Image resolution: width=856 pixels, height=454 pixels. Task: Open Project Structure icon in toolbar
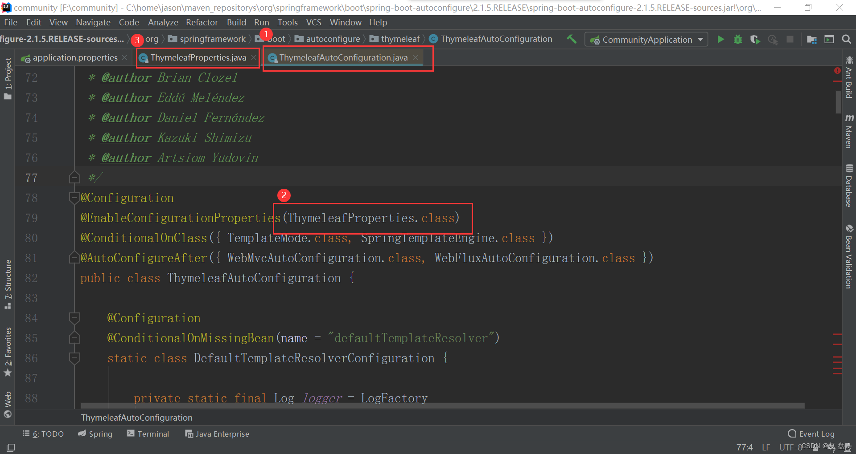[812, 40]
